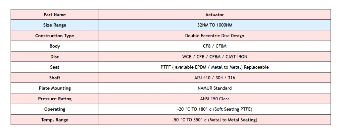Select the 'Actuator' cell
Image resolution: width=339 pixels, height=134 pixels.
[x=215, y=15]
